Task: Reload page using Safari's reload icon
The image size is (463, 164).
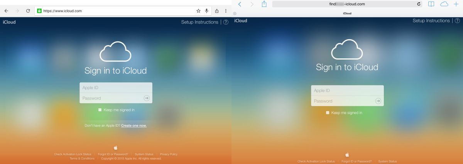Action: (419, 4)
